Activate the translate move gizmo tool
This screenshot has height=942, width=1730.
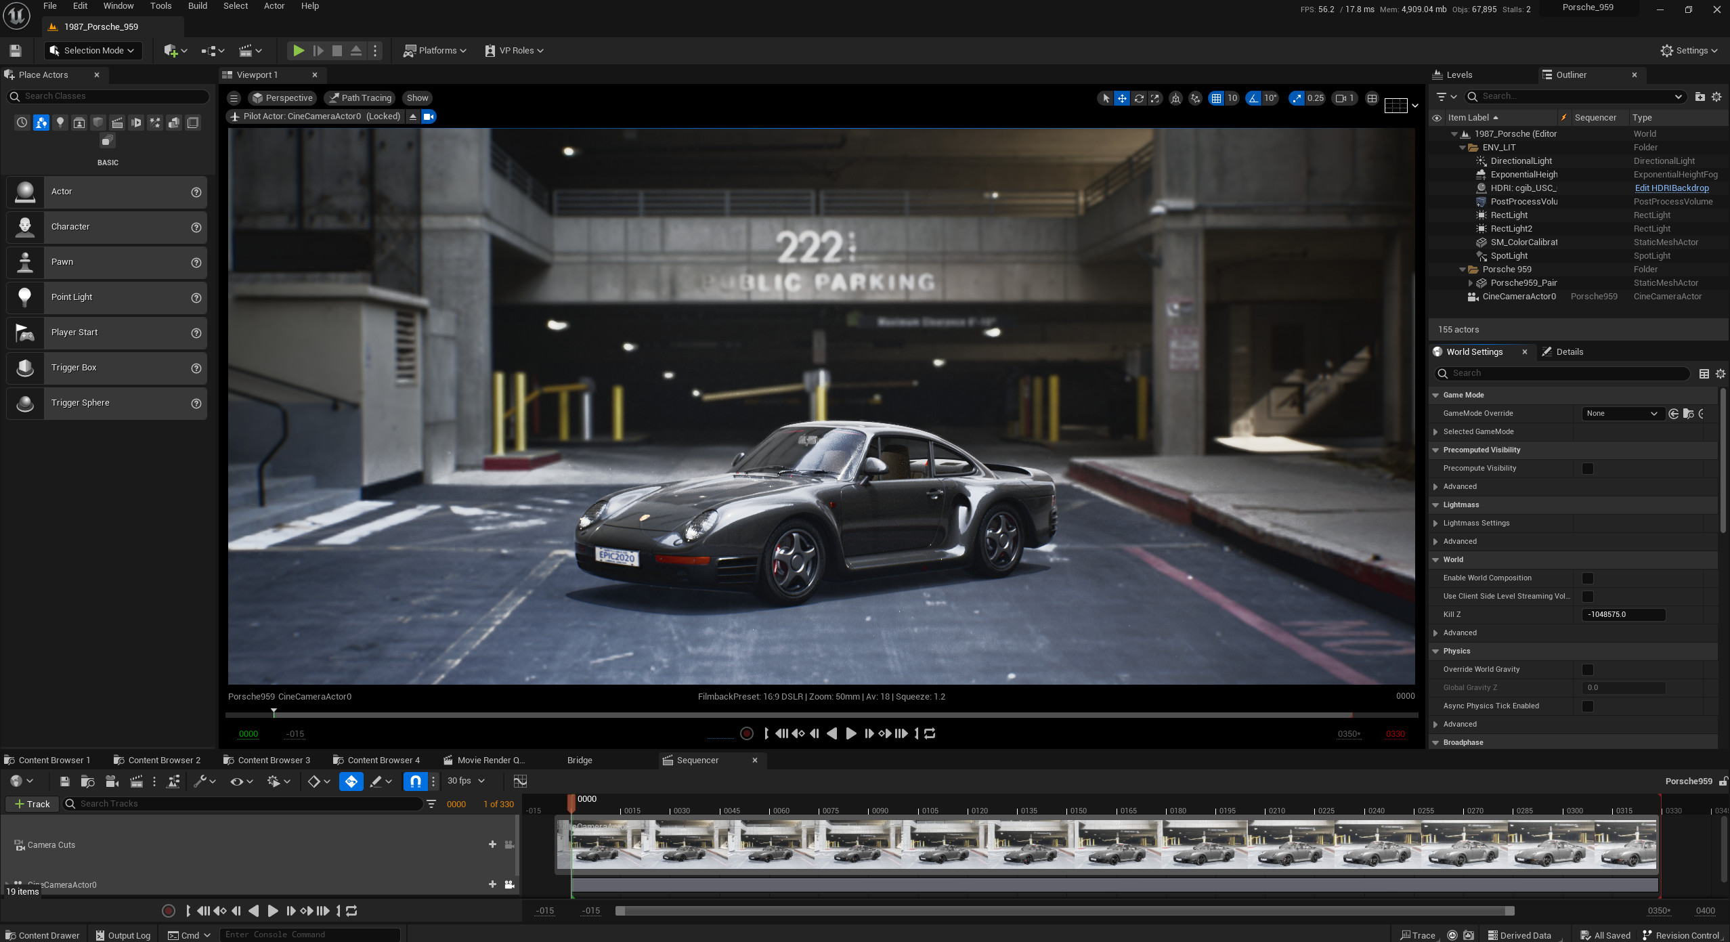pyautogui.click(x=1122, y=98)
